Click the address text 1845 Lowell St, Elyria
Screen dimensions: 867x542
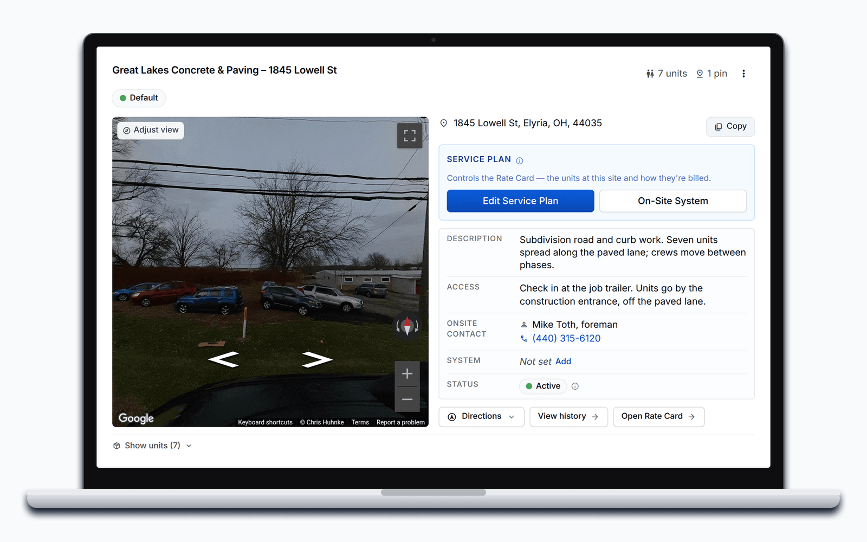[x=527, y=124]
